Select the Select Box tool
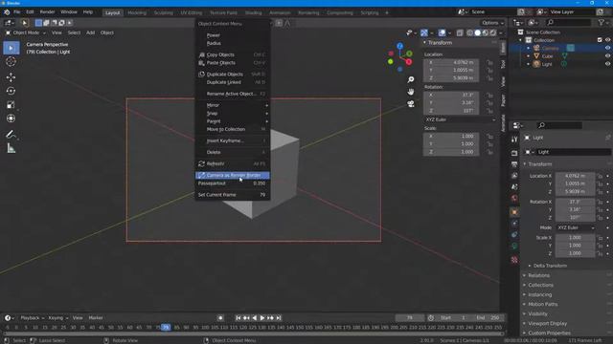Image resolution: width=613 pixels, height=344 pixels. tap(11, 48)
